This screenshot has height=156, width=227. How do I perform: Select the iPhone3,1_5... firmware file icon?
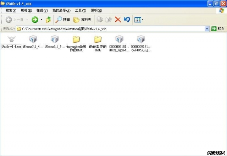pos(55,39)
